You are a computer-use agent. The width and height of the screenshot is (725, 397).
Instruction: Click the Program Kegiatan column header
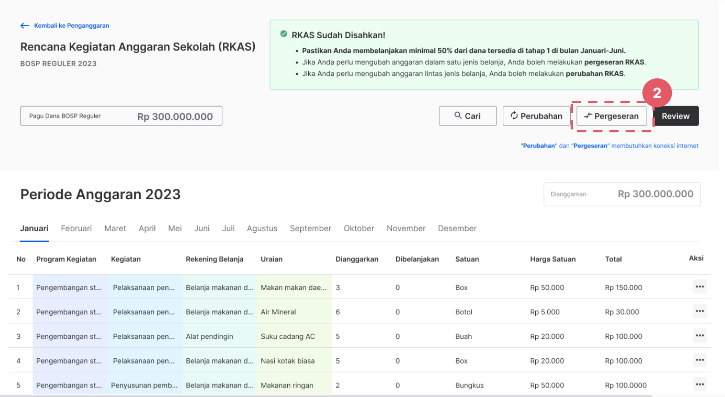click(66, 259)
